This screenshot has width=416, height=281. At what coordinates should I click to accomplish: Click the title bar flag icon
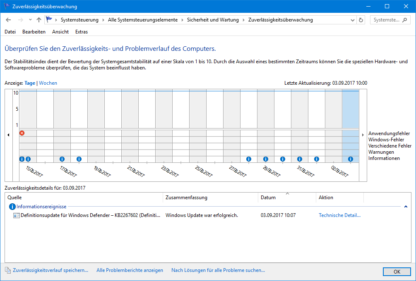[x=7, y=6]
